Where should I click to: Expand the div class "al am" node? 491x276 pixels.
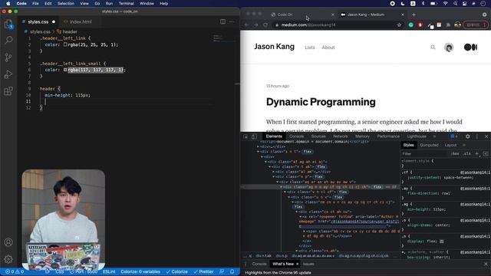(273, 172)
